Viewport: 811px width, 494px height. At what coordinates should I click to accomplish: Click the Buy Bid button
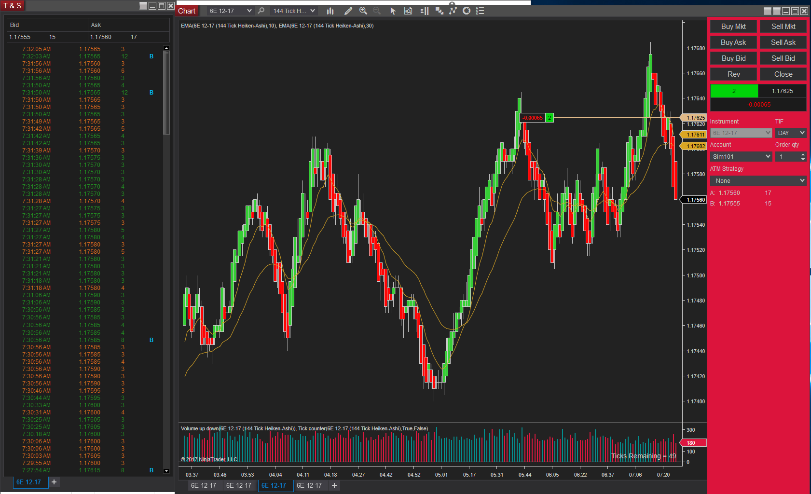[x=733, y=58]
